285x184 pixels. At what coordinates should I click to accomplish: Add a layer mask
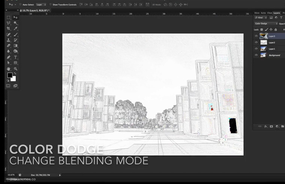point(271,126)
